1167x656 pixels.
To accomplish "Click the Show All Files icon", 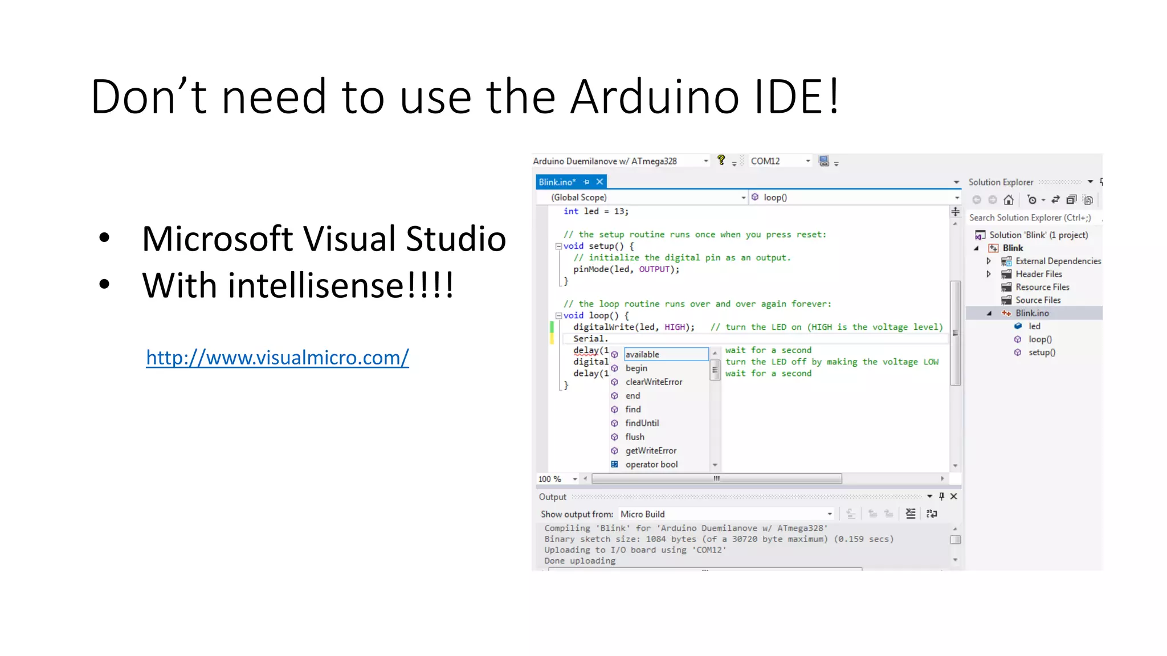I will pyautogui.click(x=1088, y=200).
